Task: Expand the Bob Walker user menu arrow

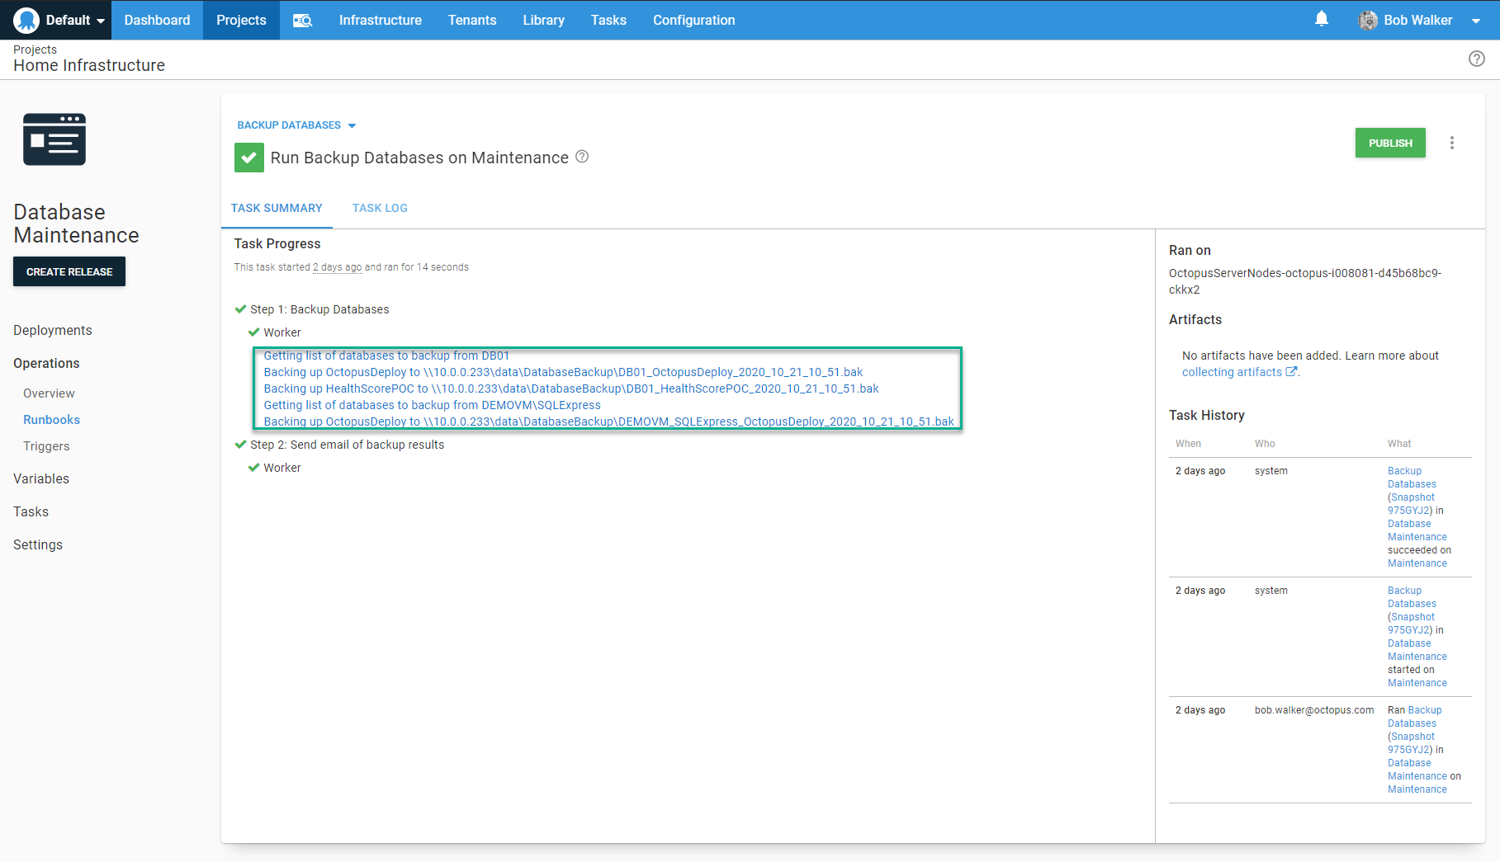Action: (1475, 21)
